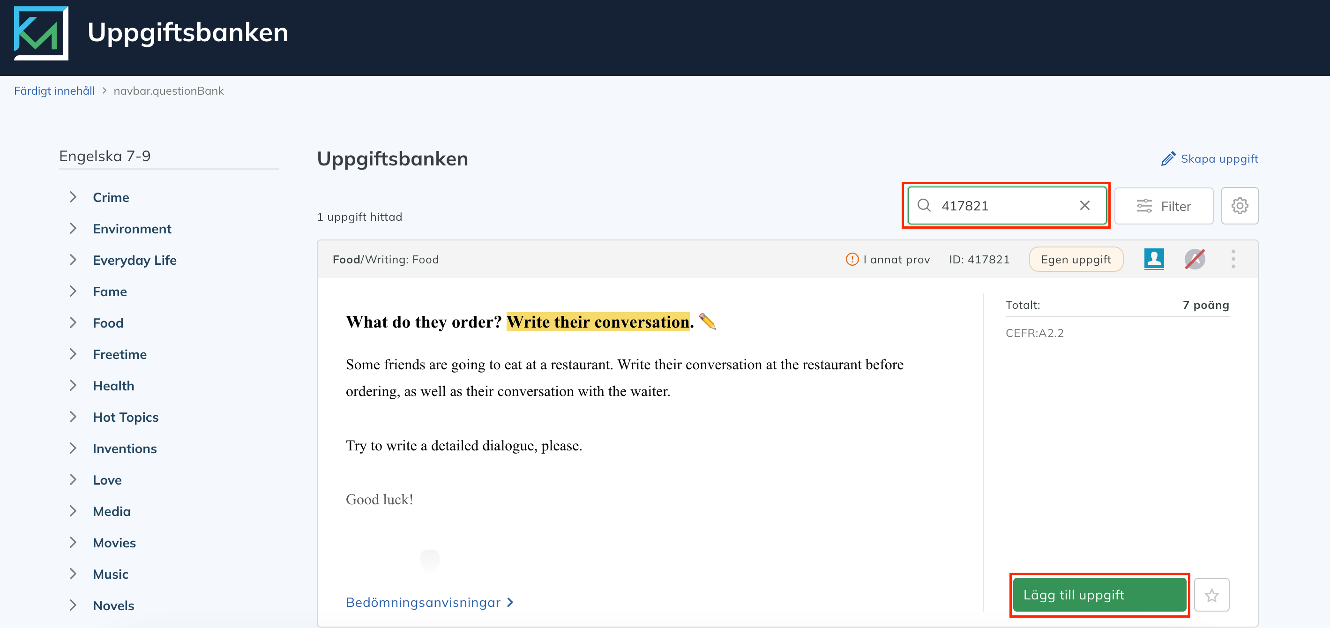Click the settings gear icon
This screenshot has width=1330, height=628.
(1240, 205)
